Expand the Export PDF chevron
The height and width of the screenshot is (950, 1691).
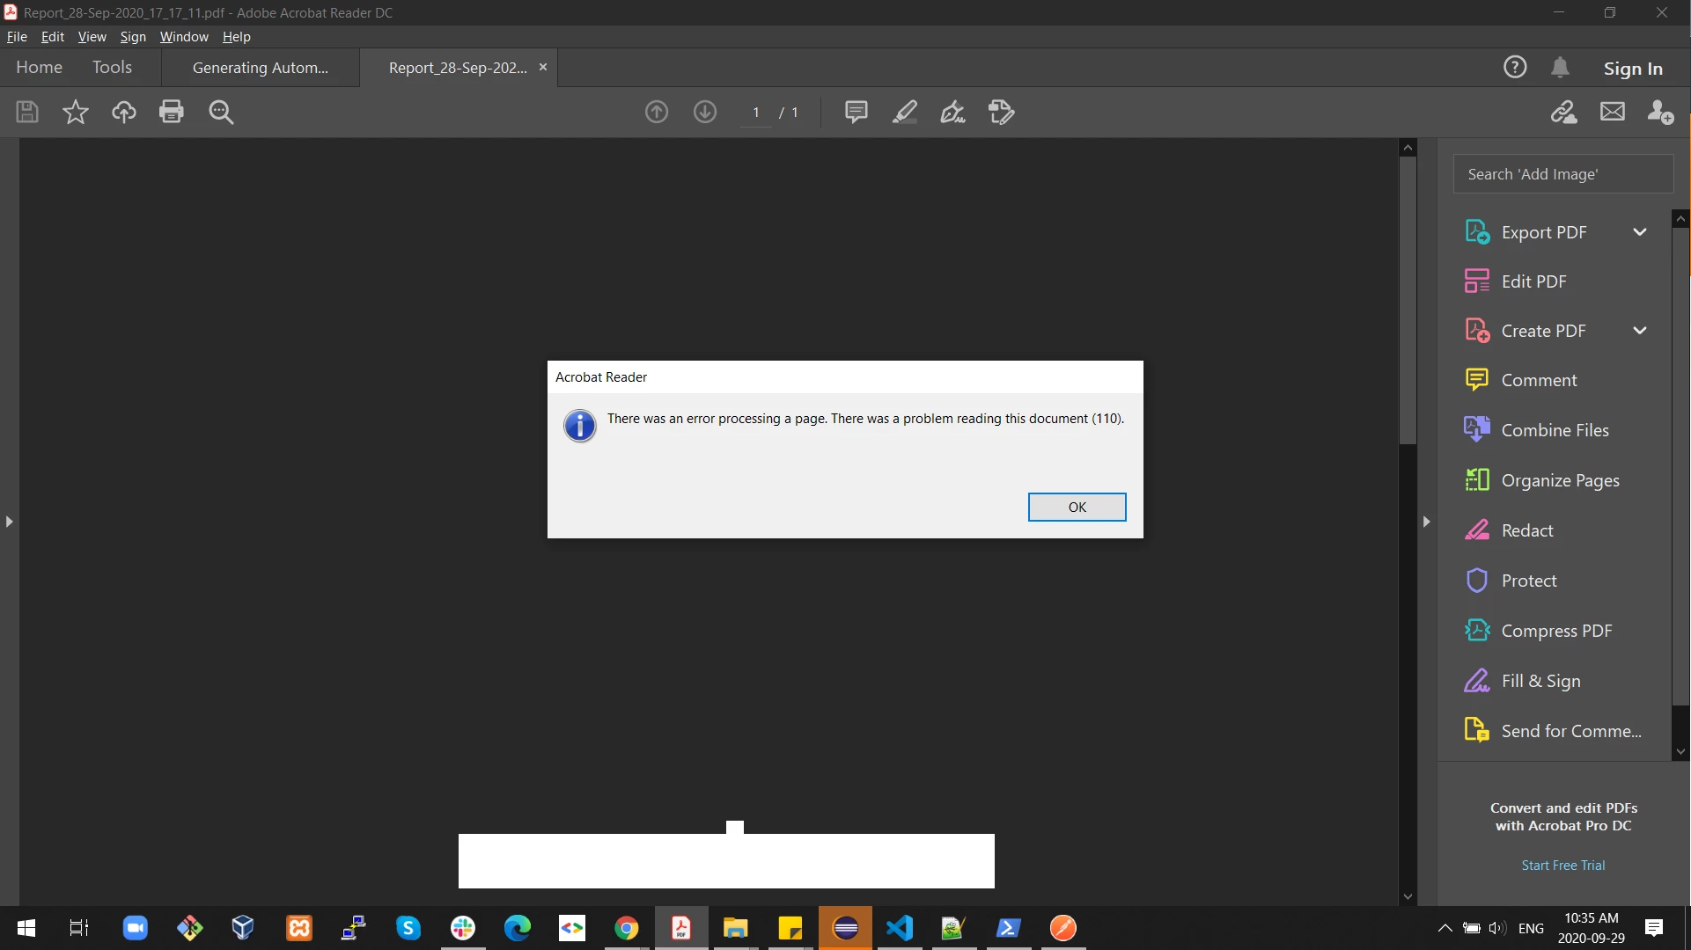(1639, 232)
